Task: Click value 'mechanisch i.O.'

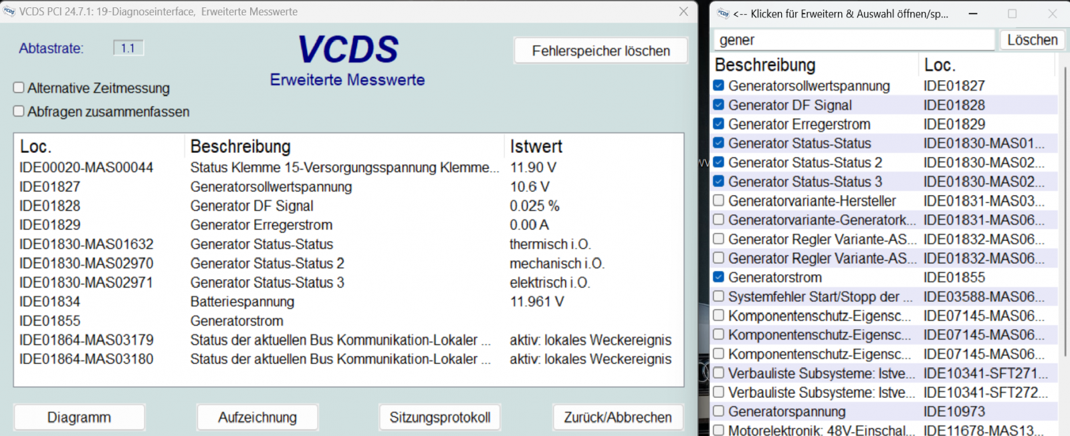Action: tap(557, 263)
